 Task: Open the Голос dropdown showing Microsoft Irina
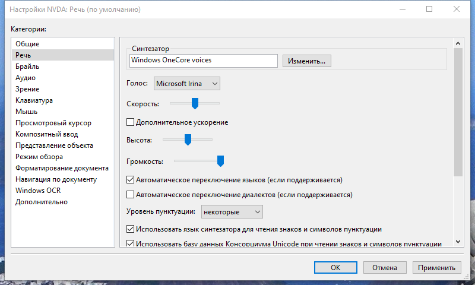click(187, 84)
